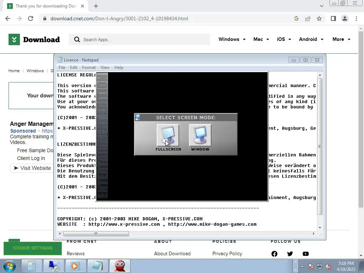This screenshot has height=273, width=364.
Task: Click the search magnifier icon
Action: pos(77,39)
